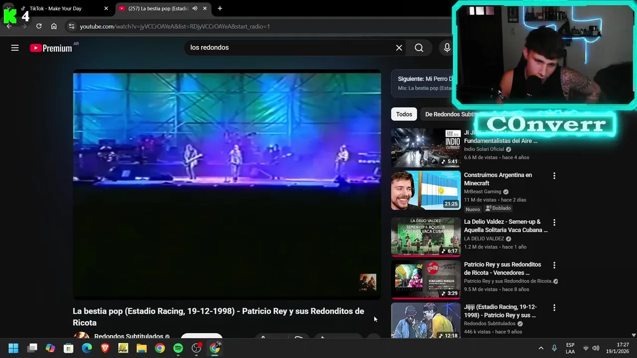Launch the PES 6 game taskbar icon
This screenshot has width=637, height=358.
(x=123, y=348)
